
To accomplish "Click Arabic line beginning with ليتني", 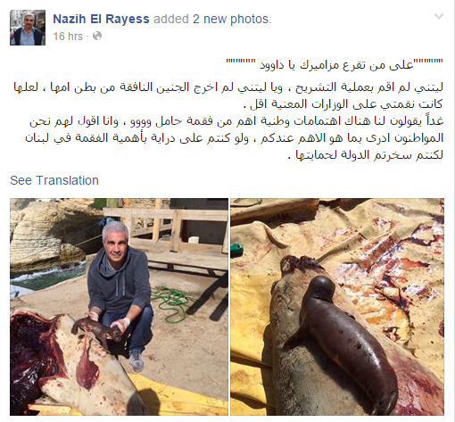I will 228,87.
